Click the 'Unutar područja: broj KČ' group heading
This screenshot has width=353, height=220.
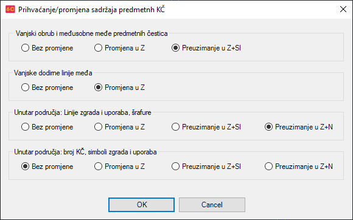pos(85,152)
